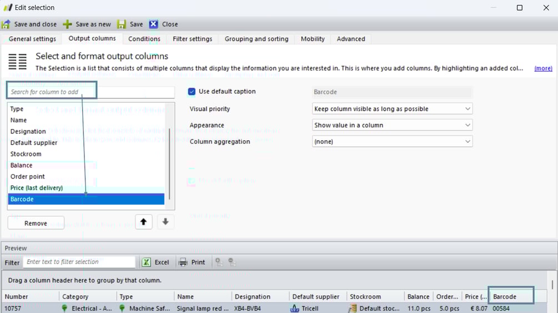Click the green plus Save as new icon
Viewport: 558px width, 313px height.
(67, 24)
